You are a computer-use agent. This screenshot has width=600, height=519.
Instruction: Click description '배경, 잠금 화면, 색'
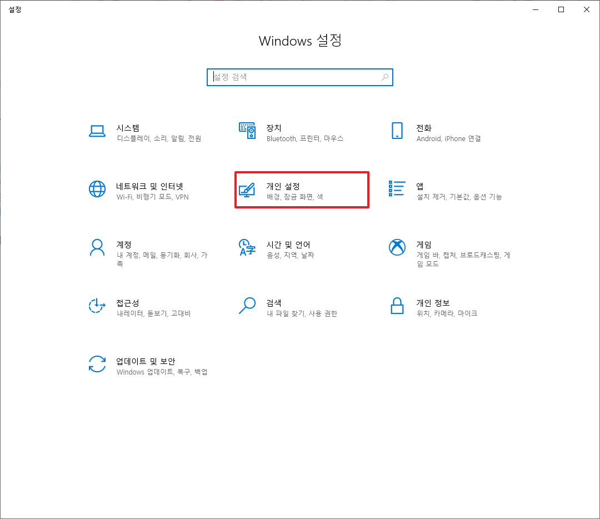pyautogui.click(x=294, y=197)
